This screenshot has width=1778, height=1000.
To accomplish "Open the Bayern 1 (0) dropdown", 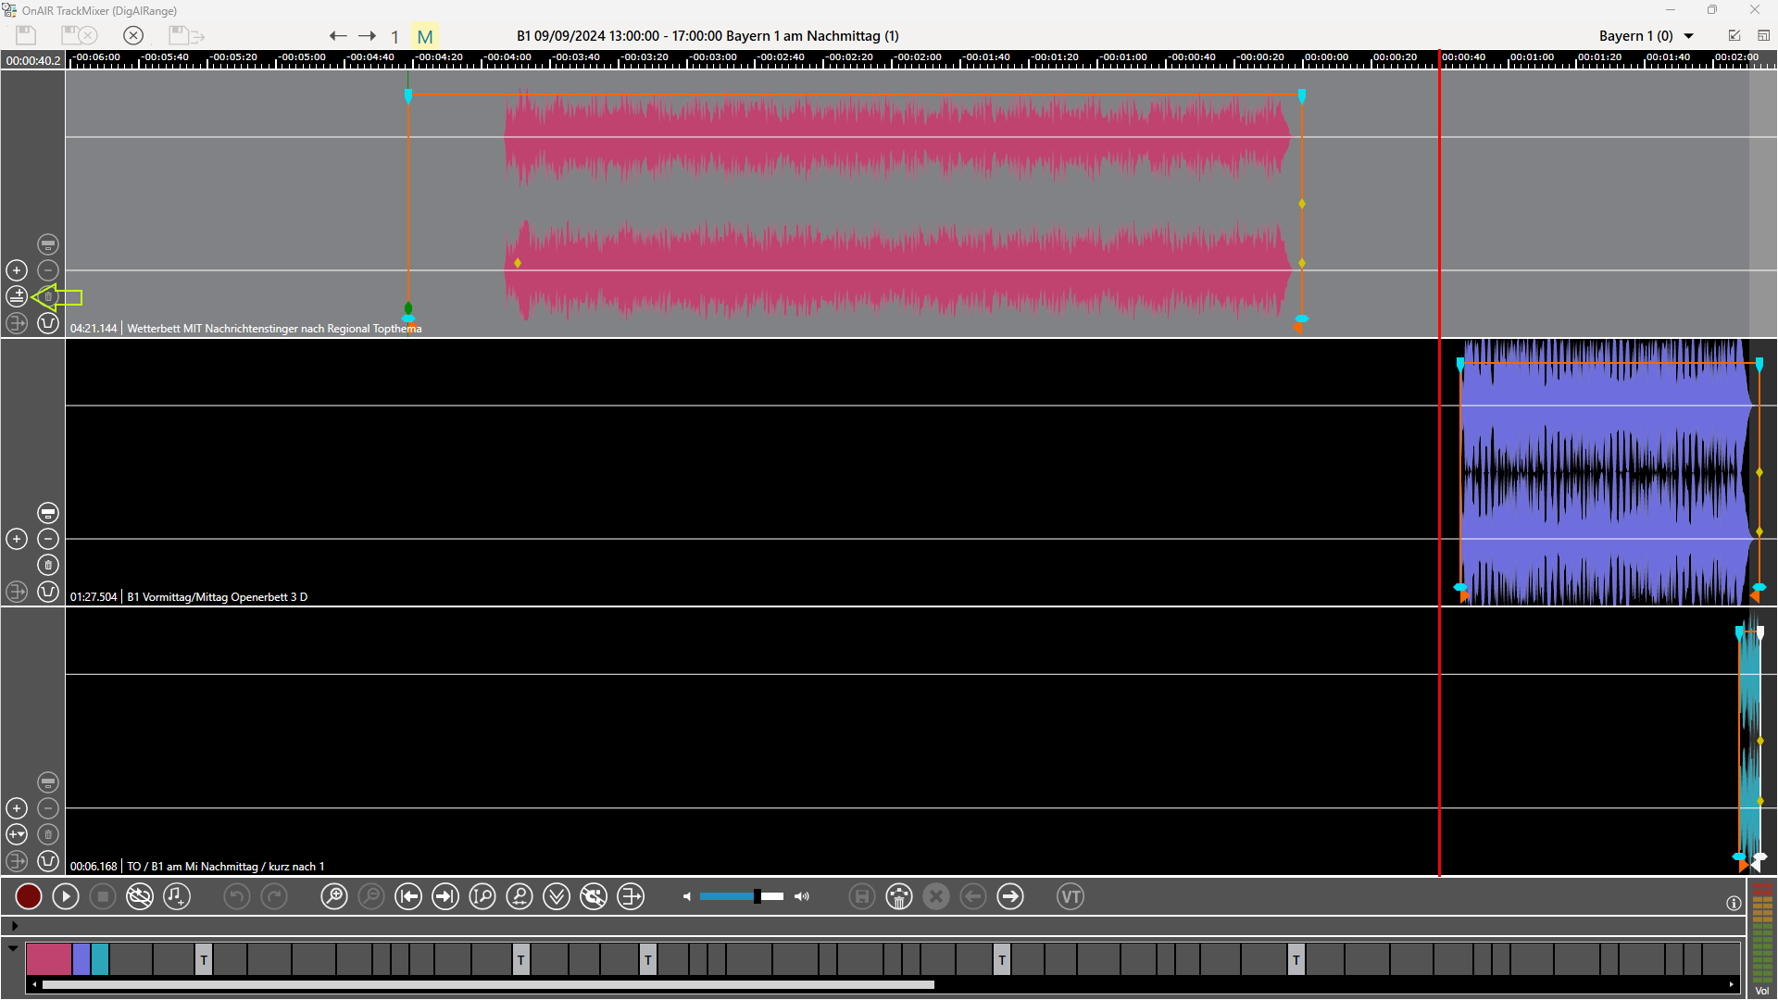I will tap(1688, 36).
